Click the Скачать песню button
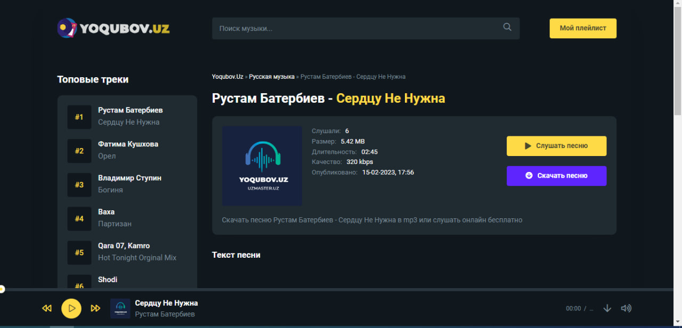This screenshot has width=682, height=328. tap(556, 176)
